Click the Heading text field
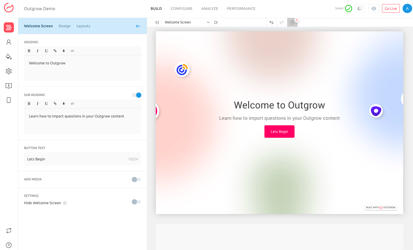This screenshot has width=413, height=250. pos(83,68)
